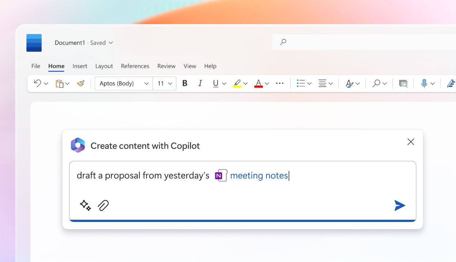Open the File menu
This screenshot has height=262, width=456.
pyautogui.click(x=36, y=66)
